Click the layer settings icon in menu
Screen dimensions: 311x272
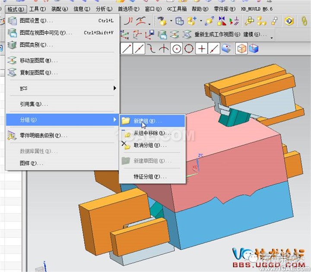[x=12, y=21]
